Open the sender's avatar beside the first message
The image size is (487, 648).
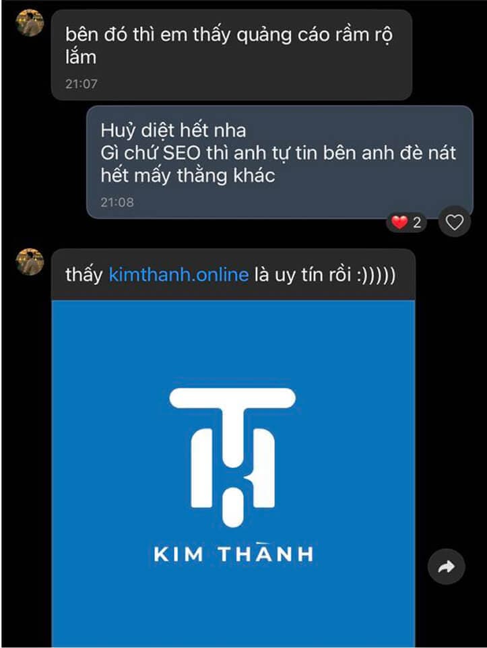30,23
